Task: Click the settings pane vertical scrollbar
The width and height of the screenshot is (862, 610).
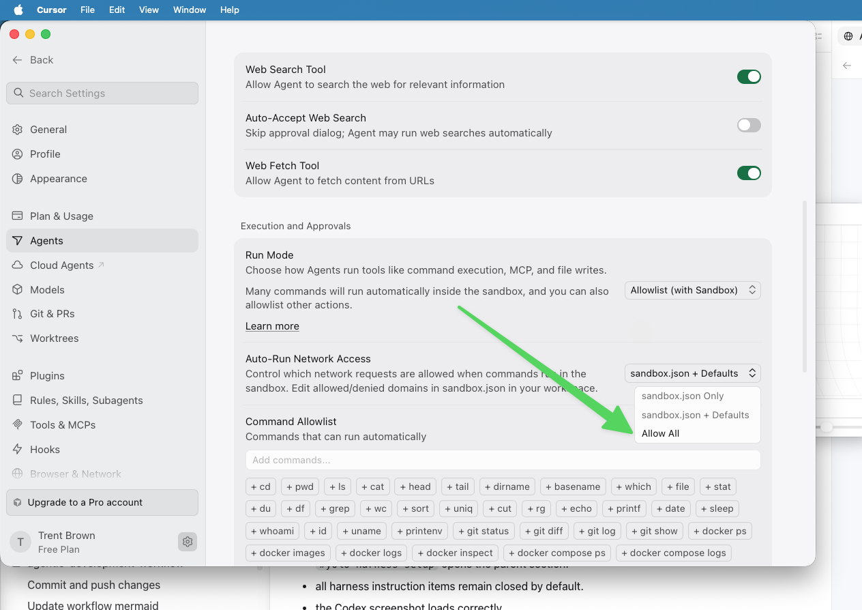Action: click(805, 287)
